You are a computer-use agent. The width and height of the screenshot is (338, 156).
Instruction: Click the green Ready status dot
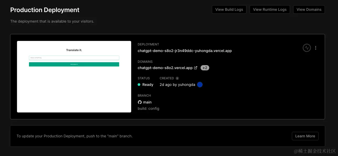pos(139,85)
